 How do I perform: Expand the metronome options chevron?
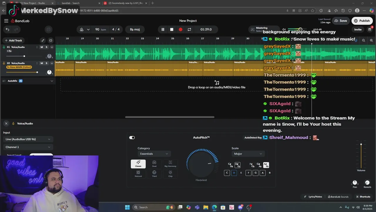88,29
